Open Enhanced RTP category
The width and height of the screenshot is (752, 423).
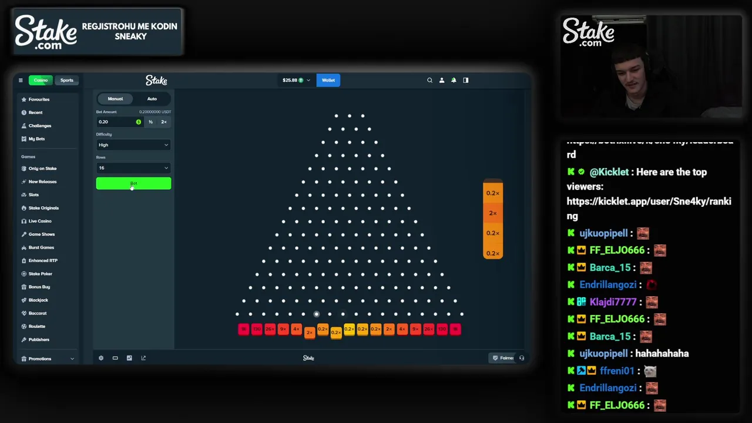tap(39, 260)
